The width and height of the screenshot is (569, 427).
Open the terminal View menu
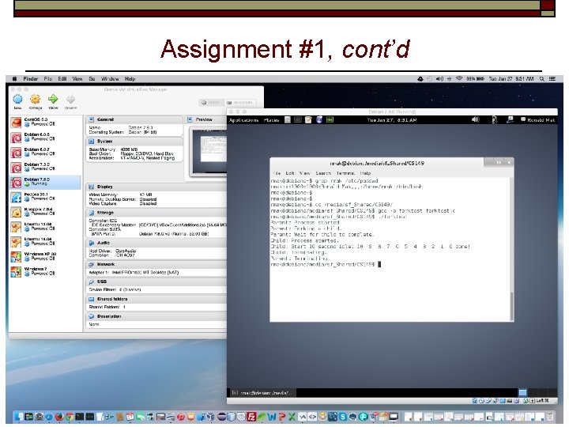pos(305,173)
